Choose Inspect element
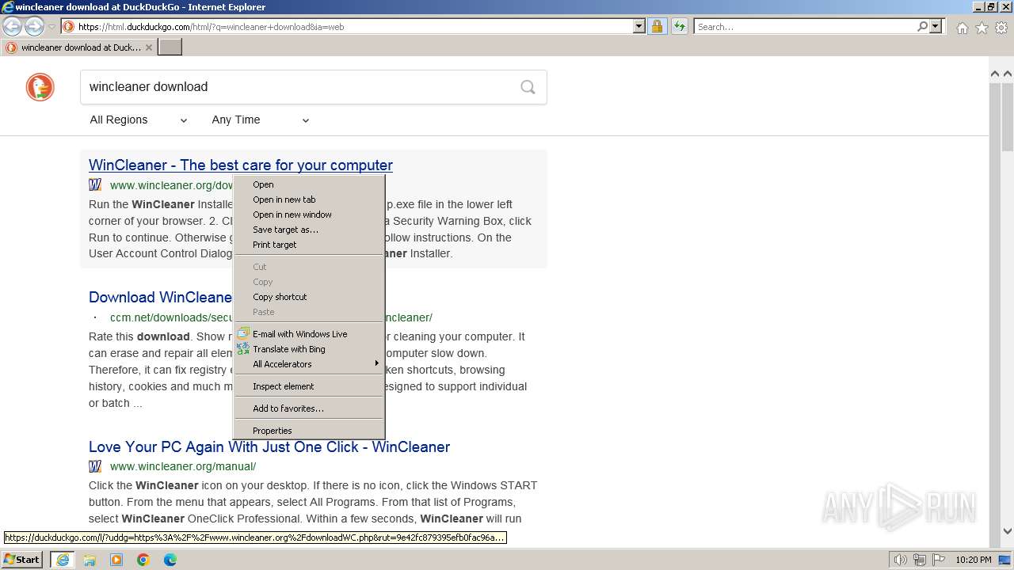This screenshot has height=570, width=1014. [309, 386]
